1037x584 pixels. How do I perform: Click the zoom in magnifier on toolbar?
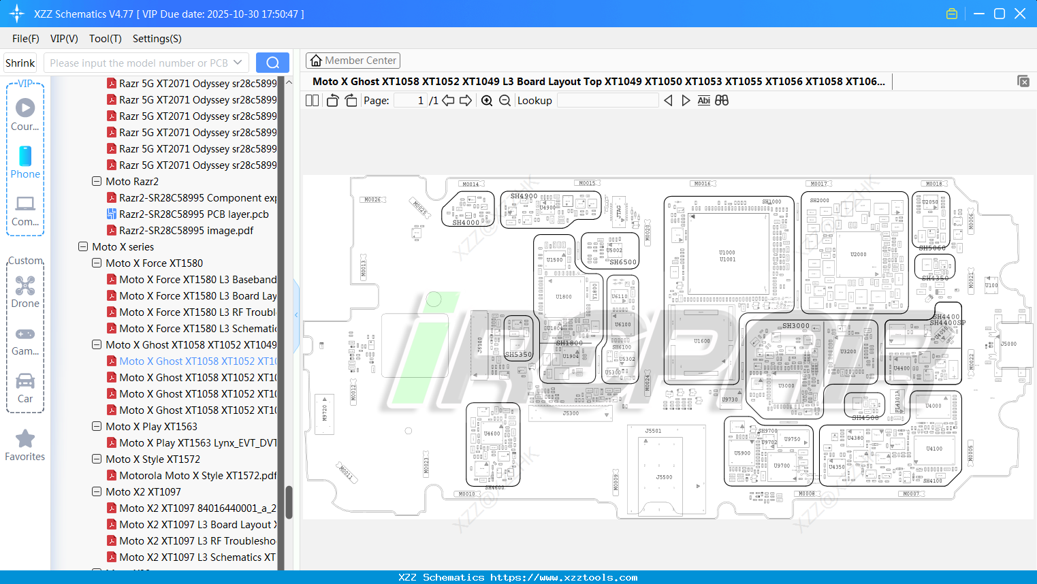(487, 100)
